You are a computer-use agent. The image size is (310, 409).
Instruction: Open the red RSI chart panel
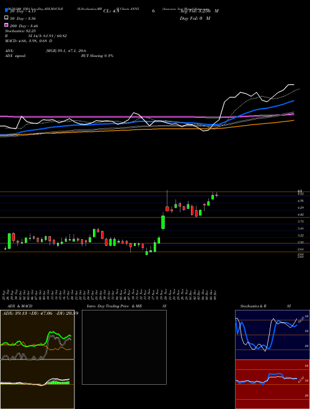(272, 384)
